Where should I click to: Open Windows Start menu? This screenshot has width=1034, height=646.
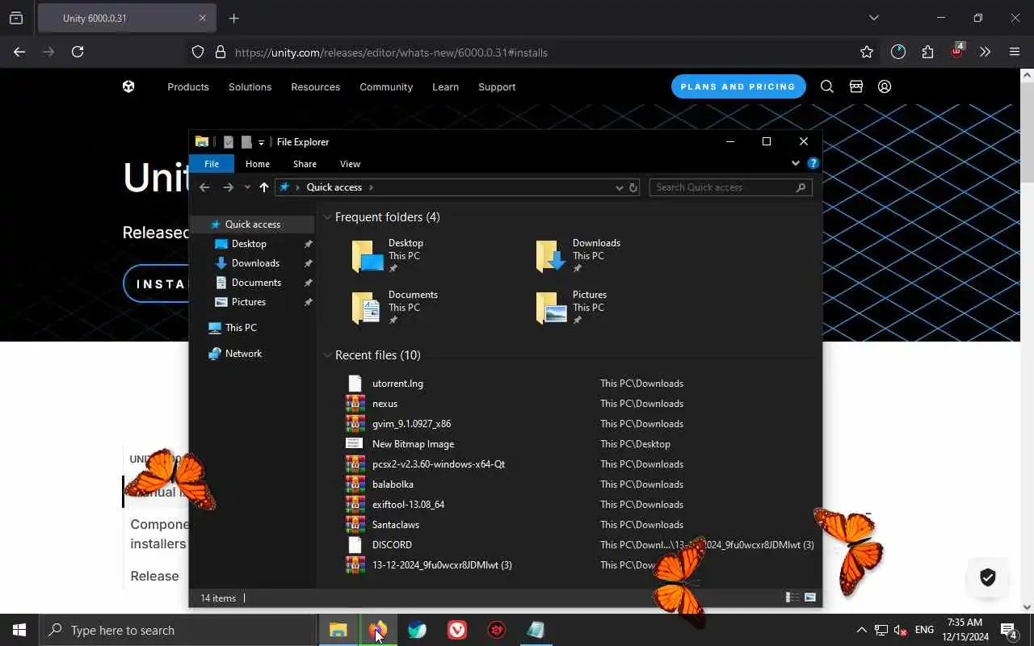[x=19, y=630]
